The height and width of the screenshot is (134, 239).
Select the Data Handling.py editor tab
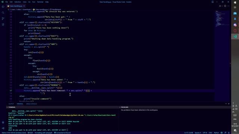pos(16,6)
